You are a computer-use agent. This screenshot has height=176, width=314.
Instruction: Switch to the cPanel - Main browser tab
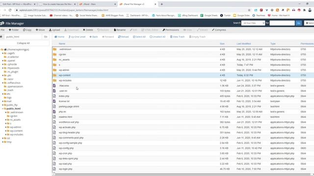[97, 4]
